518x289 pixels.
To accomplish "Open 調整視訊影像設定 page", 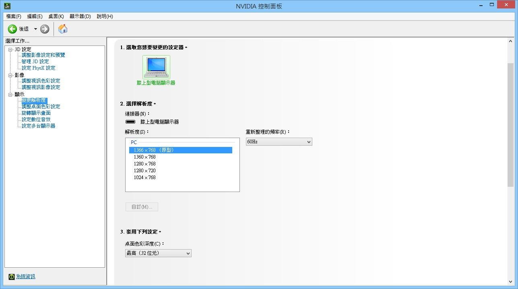I will click(x=41, y=87).
